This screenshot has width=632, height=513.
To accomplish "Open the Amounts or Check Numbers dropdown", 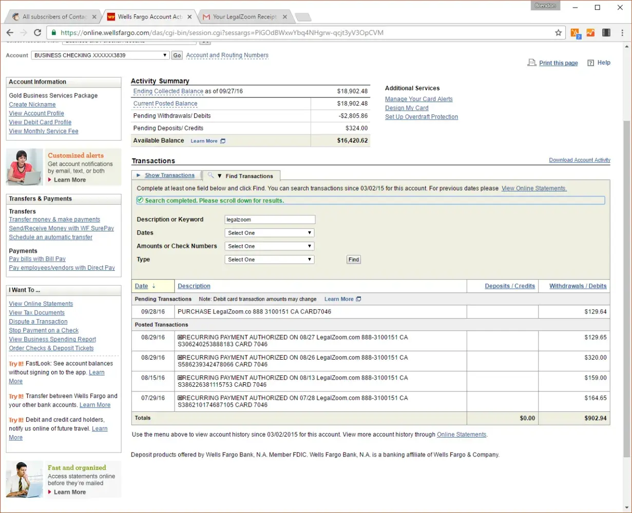I will point(270,246).
